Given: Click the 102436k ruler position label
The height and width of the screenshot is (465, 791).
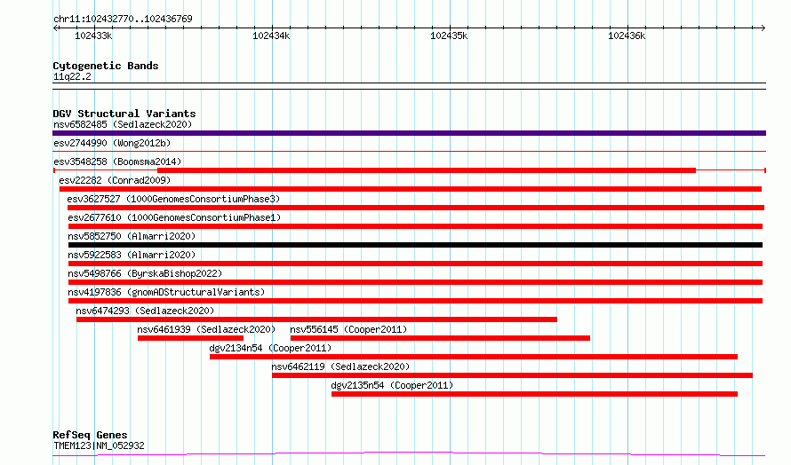Looking at the screenshot, I should 626,35.
